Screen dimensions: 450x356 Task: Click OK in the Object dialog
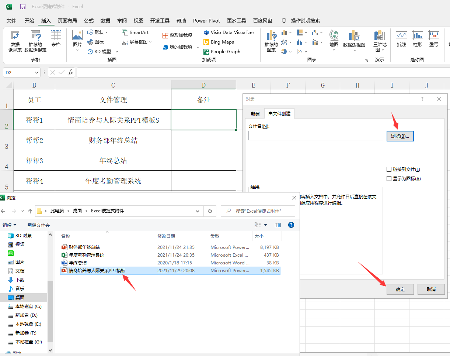(x=400, y=289)
